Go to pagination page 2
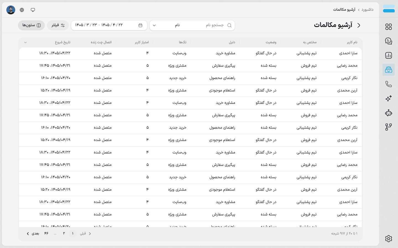Image resolution: width=398 pixels, height=248 pixels. (x=64, y=233)
